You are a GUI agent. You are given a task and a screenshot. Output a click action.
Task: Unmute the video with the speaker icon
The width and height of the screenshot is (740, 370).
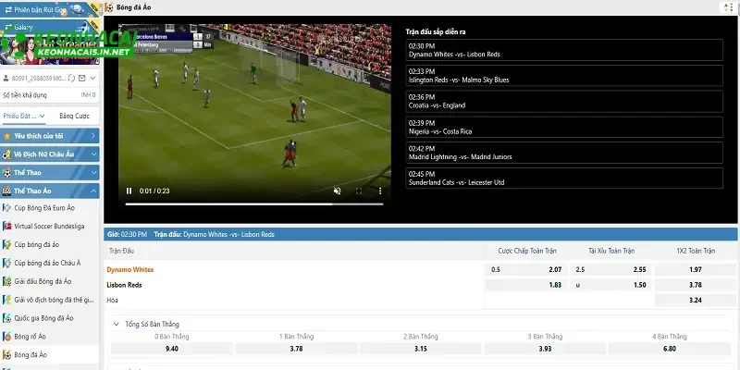[337, 191]
